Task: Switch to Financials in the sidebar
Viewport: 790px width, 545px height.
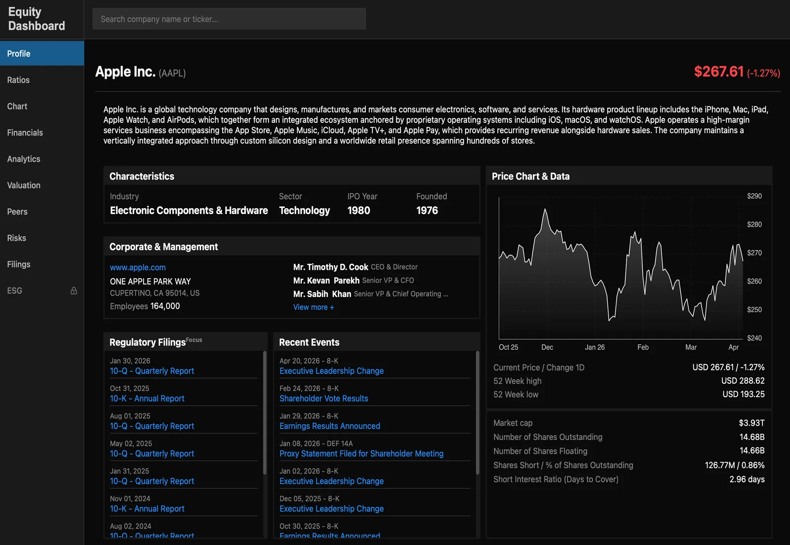Action: (42, 133)
